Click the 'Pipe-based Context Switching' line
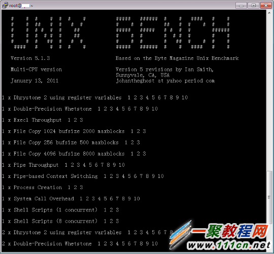 [83, 176]
